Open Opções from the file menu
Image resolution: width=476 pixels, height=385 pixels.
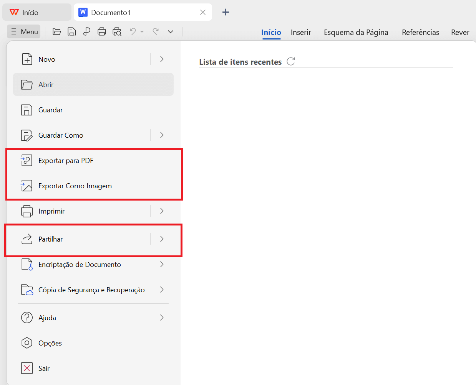50,343
